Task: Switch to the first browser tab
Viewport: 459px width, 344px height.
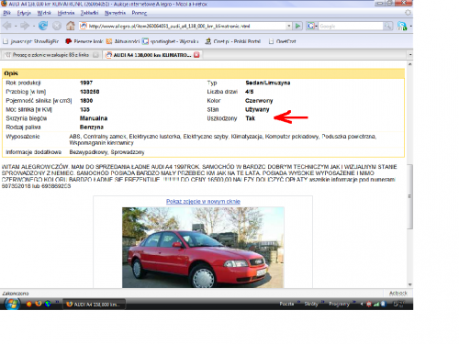Action: [x=51, y=55]
